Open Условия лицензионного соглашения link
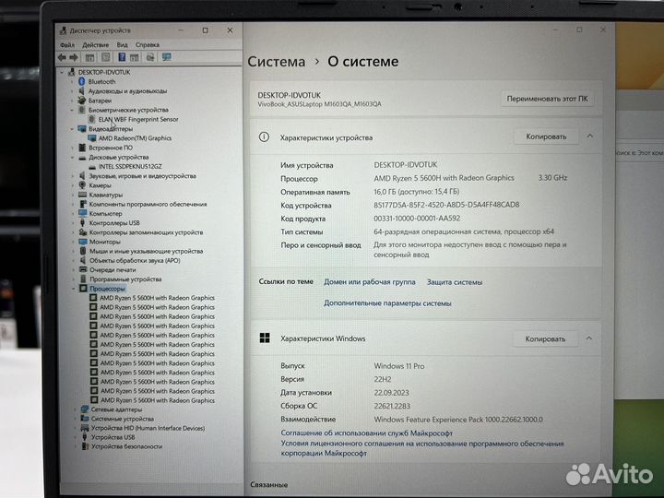This screenshot has height=498, width=664. pyautogui.click(x=422, y=448)
